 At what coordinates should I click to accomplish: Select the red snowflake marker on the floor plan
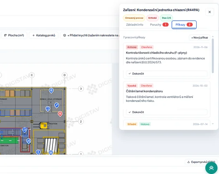60,114
